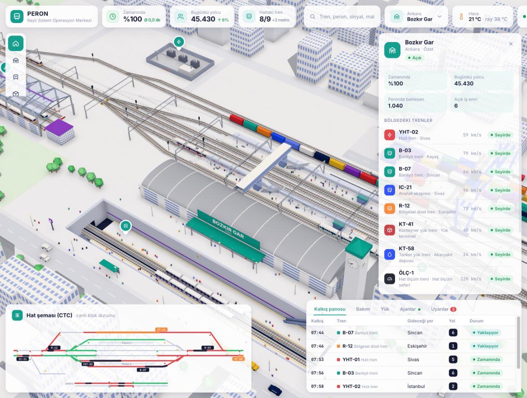Viewport: 527px width, 398px height.
Task: Click the Bozkır Gar station panel icon
Action: (393, 50)
